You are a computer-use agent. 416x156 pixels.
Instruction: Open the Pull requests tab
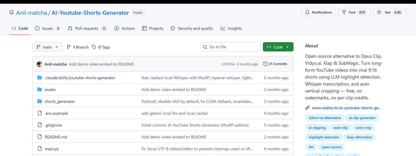pos(88,28)
